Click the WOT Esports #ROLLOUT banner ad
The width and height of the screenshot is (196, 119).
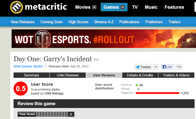104,39
